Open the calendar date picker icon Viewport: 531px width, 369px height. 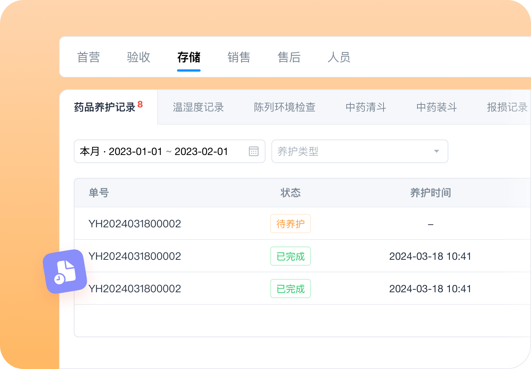pos(253,151)
